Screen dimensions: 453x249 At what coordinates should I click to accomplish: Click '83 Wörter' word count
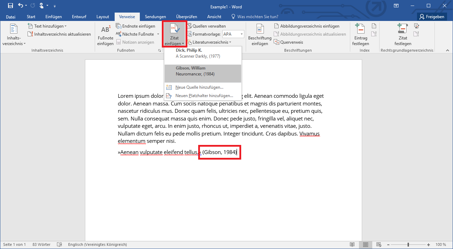click(41, 244)
